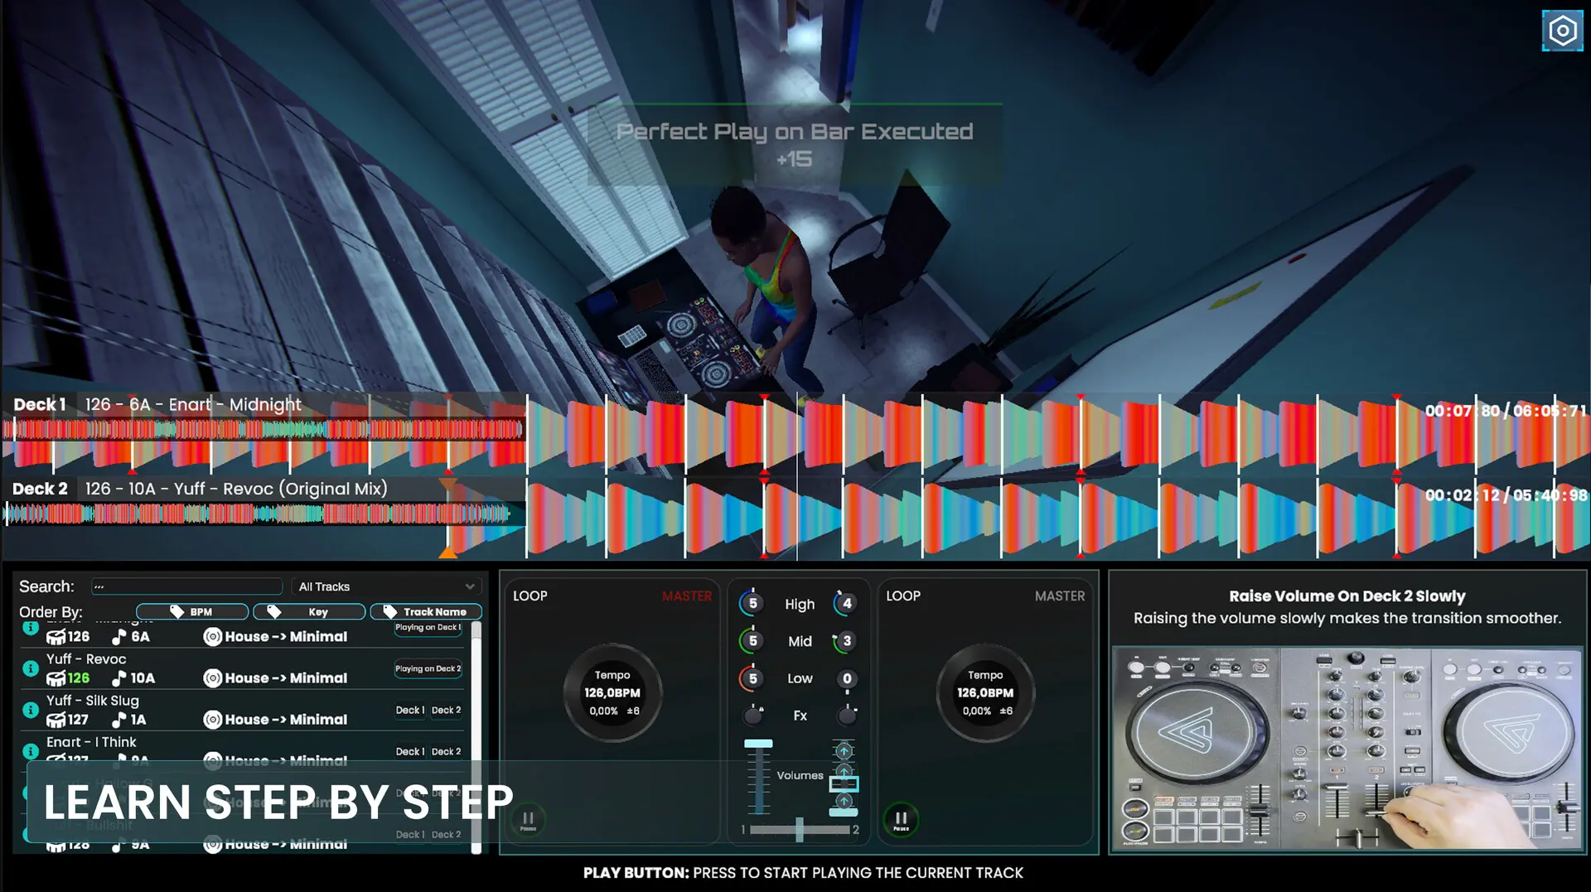
Task: Click Deck 2 title Yuff - Revoc (Original Mix)
Action: point(280,489)
